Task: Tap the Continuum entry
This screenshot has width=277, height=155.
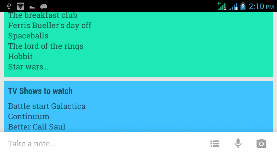Action: point(29,117)
